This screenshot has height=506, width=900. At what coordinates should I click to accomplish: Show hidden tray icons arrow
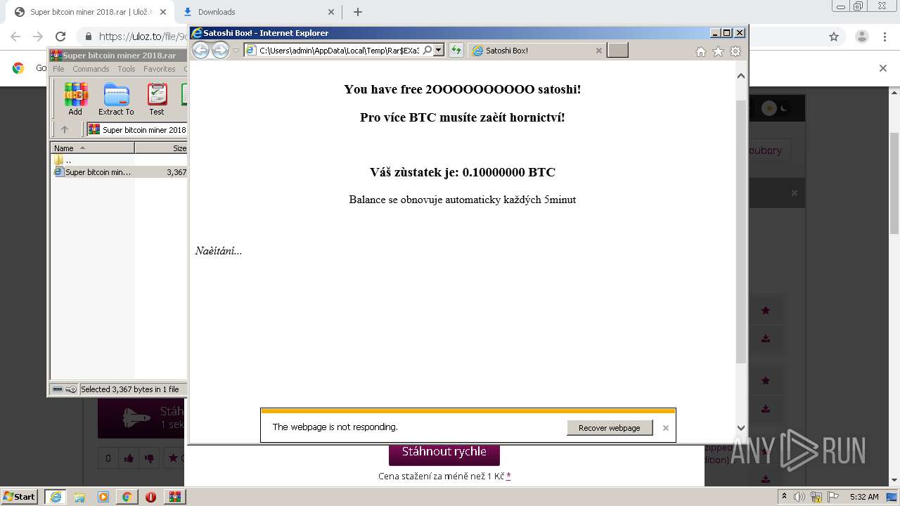(x=785, y=497)
